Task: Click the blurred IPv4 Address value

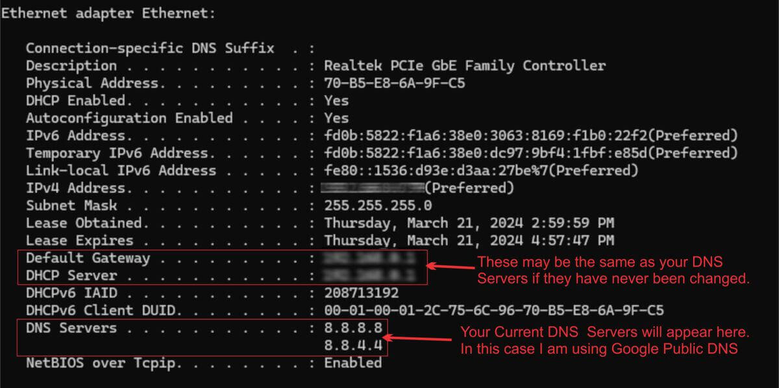Action: [x=374, y=188]
